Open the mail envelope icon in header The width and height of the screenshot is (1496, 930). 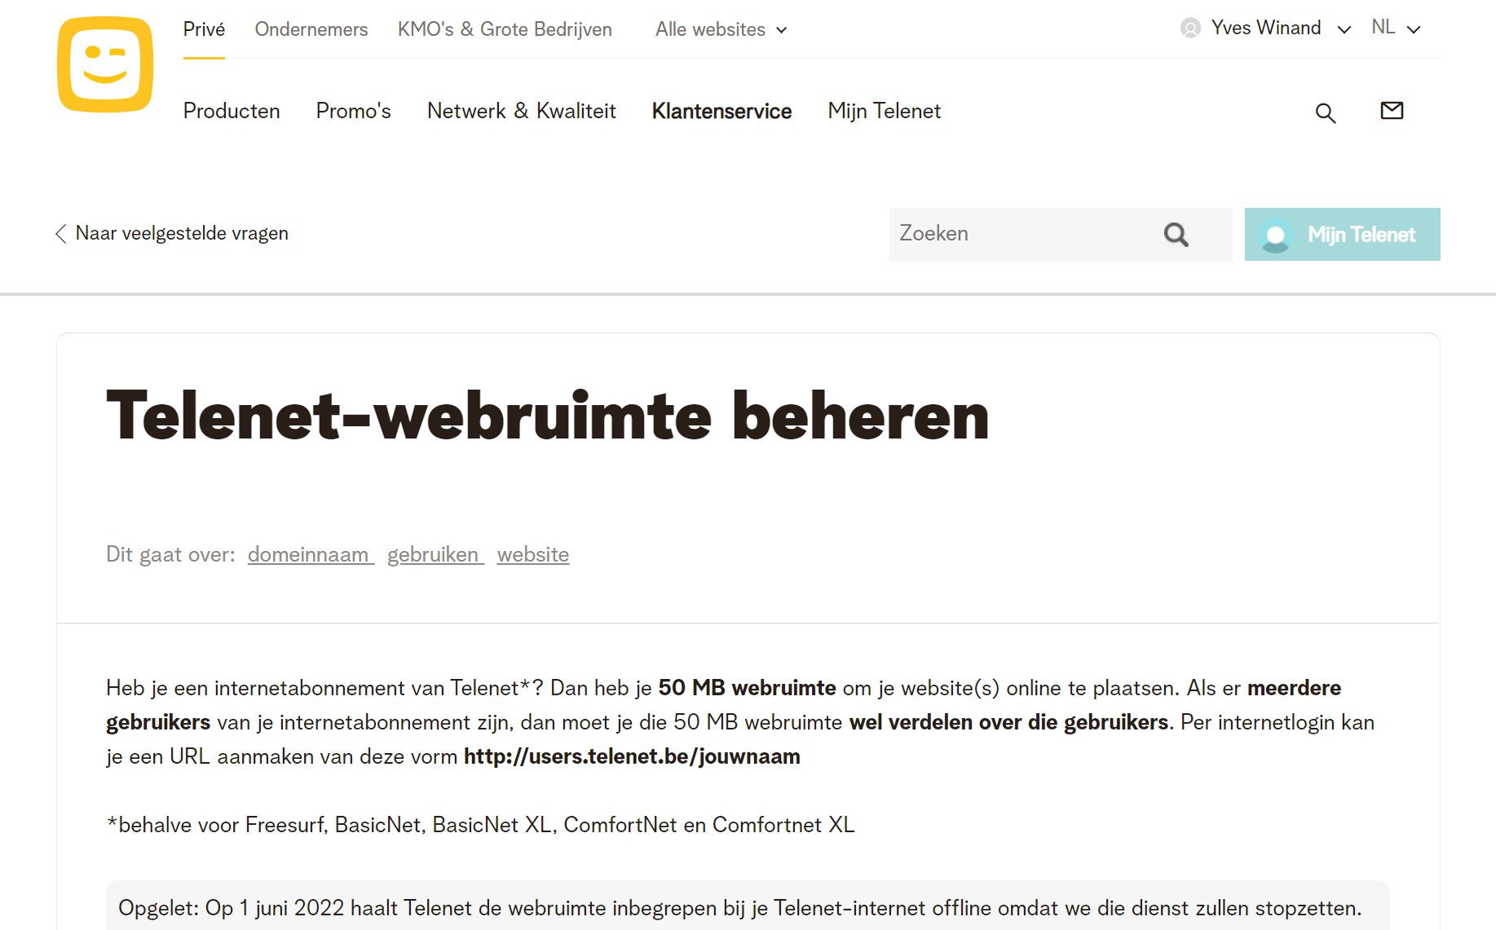click(1392, 110)
